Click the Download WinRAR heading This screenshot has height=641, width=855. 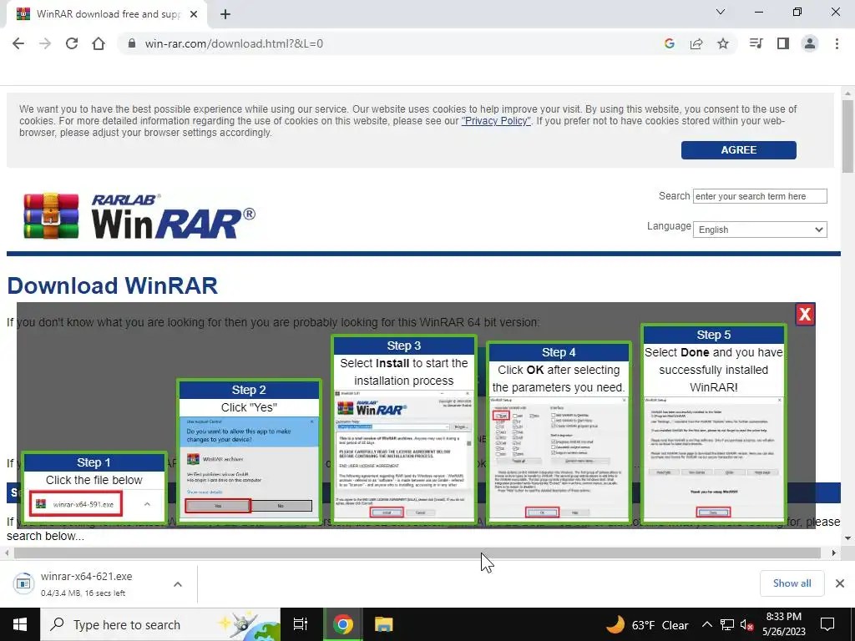click(113, 285)
